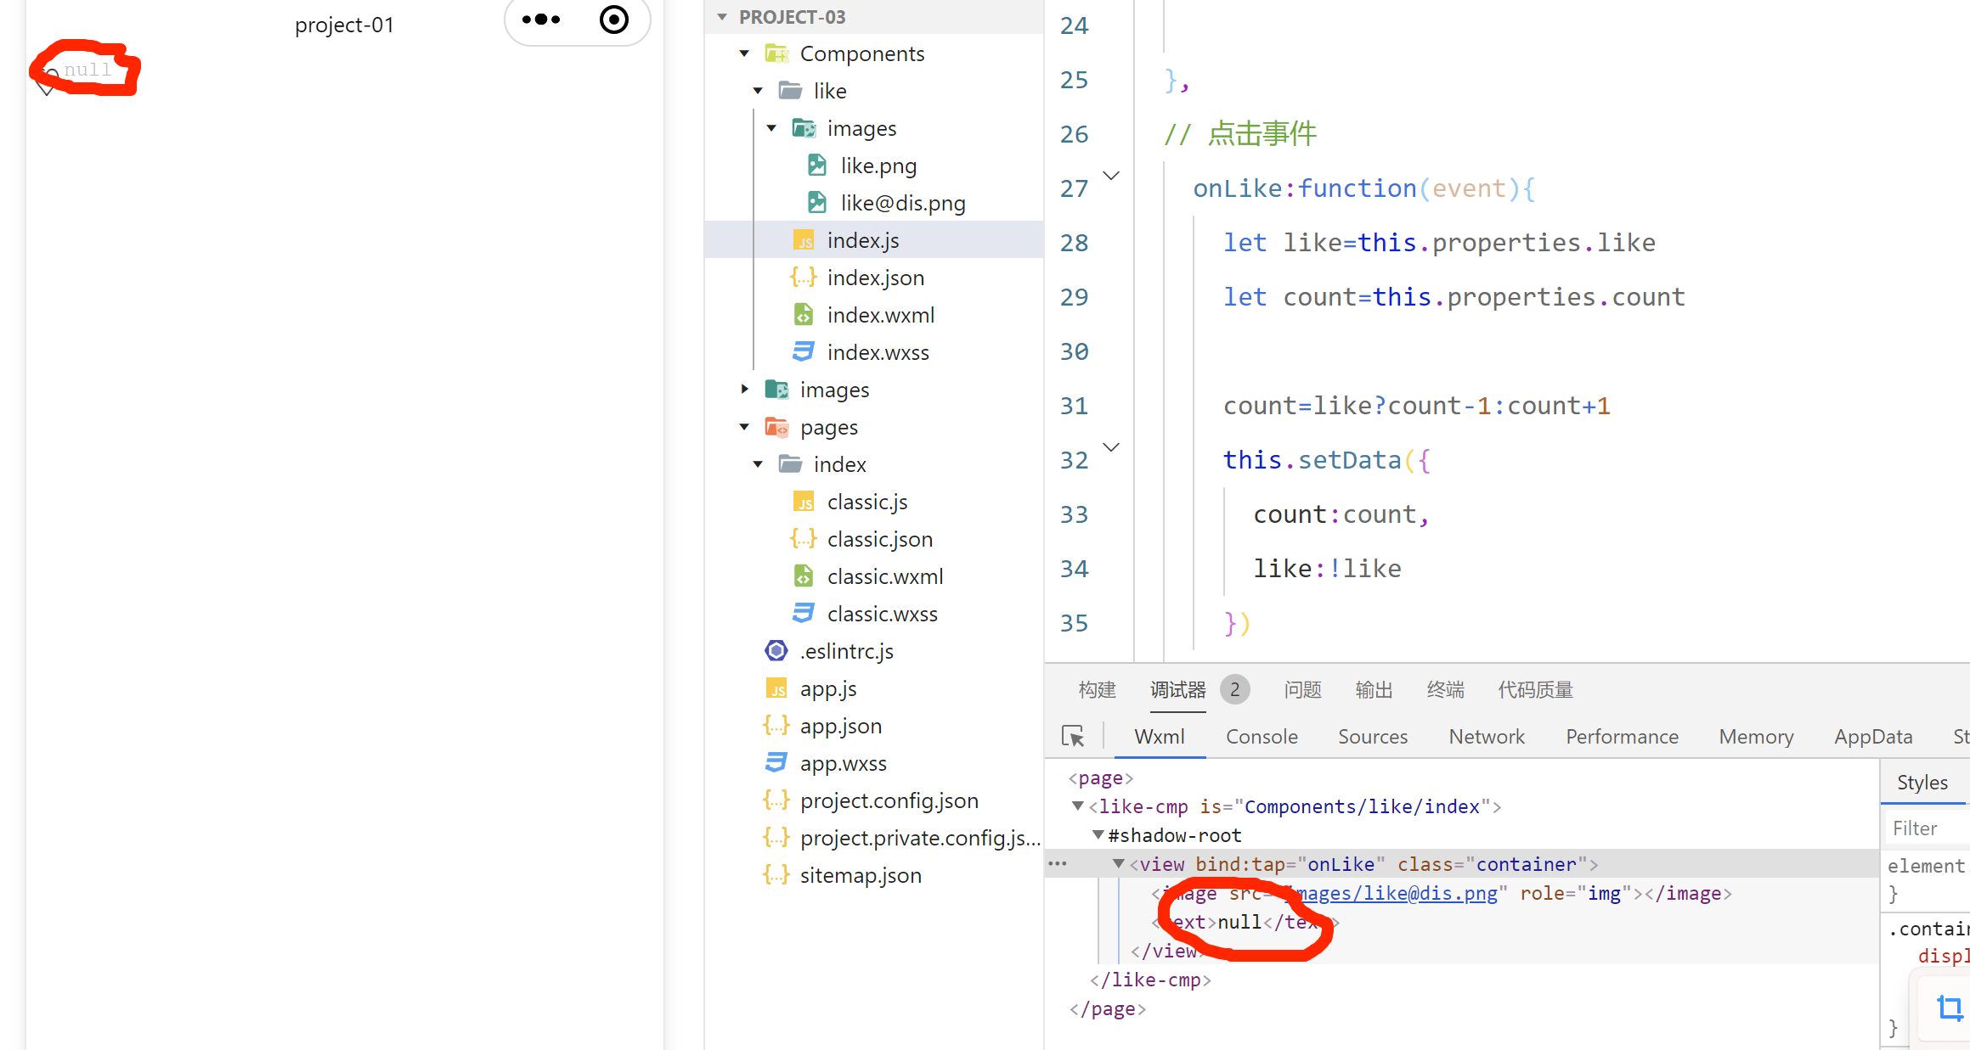
Task: Click the simulator three-dots menu icon
Action: (541, 20)
